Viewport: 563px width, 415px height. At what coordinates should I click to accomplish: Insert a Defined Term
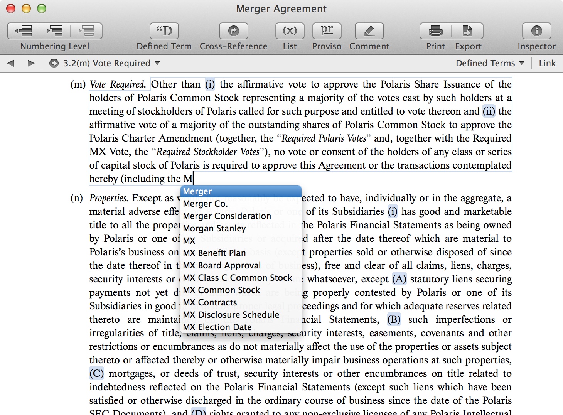(x=164, y=31)
